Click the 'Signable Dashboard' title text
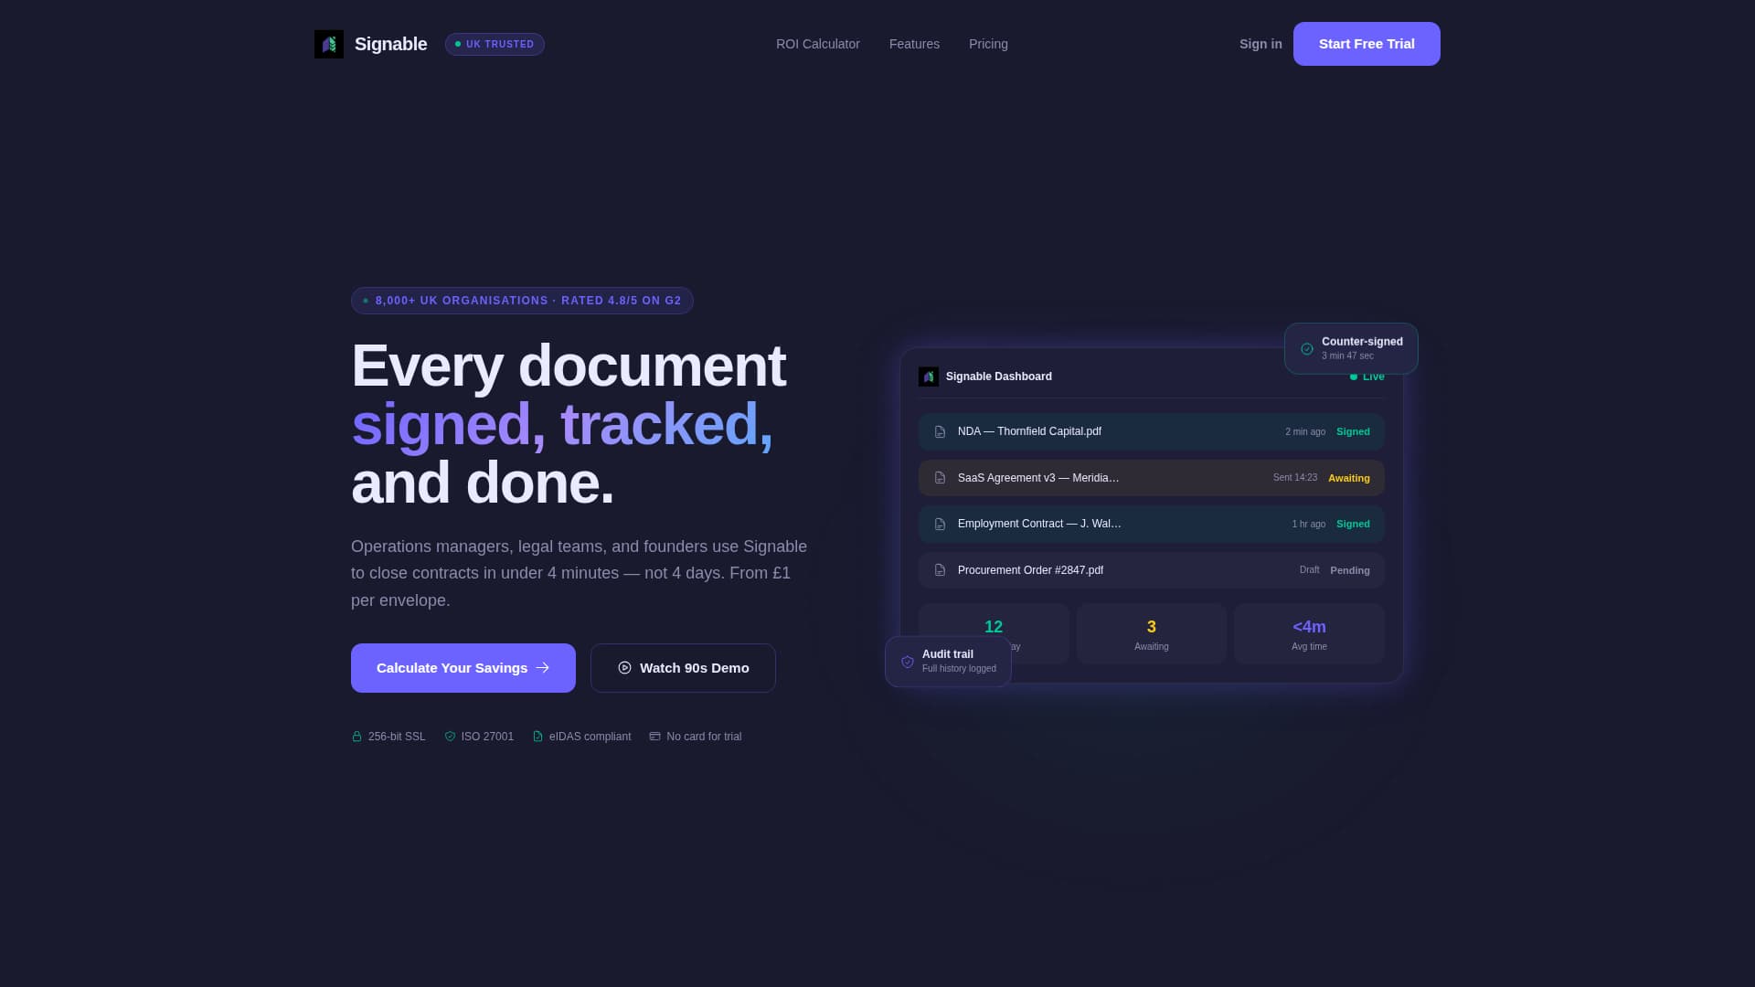Viewport: 1755px width, 987px height. tap(998, 377)
